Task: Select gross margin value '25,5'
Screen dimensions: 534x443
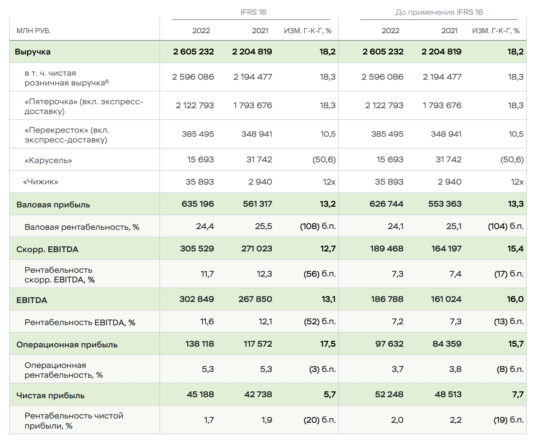Action: coord(263,226)
